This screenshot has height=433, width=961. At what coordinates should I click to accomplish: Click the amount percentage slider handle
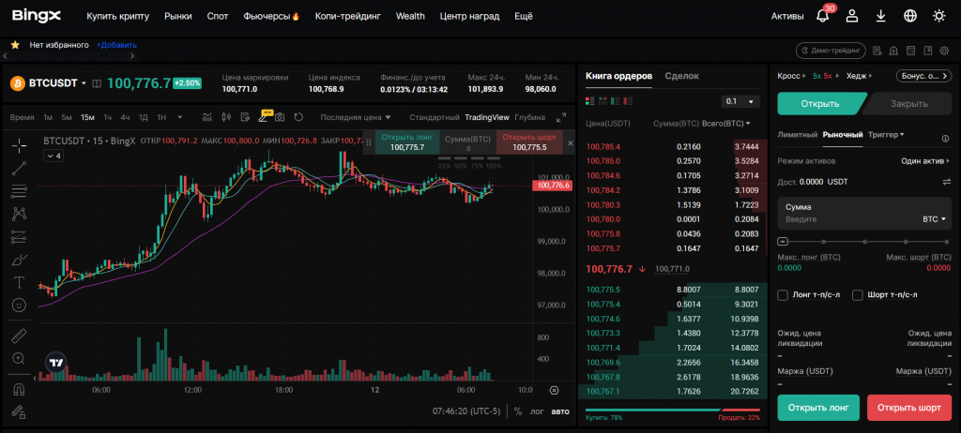point(783,241)
